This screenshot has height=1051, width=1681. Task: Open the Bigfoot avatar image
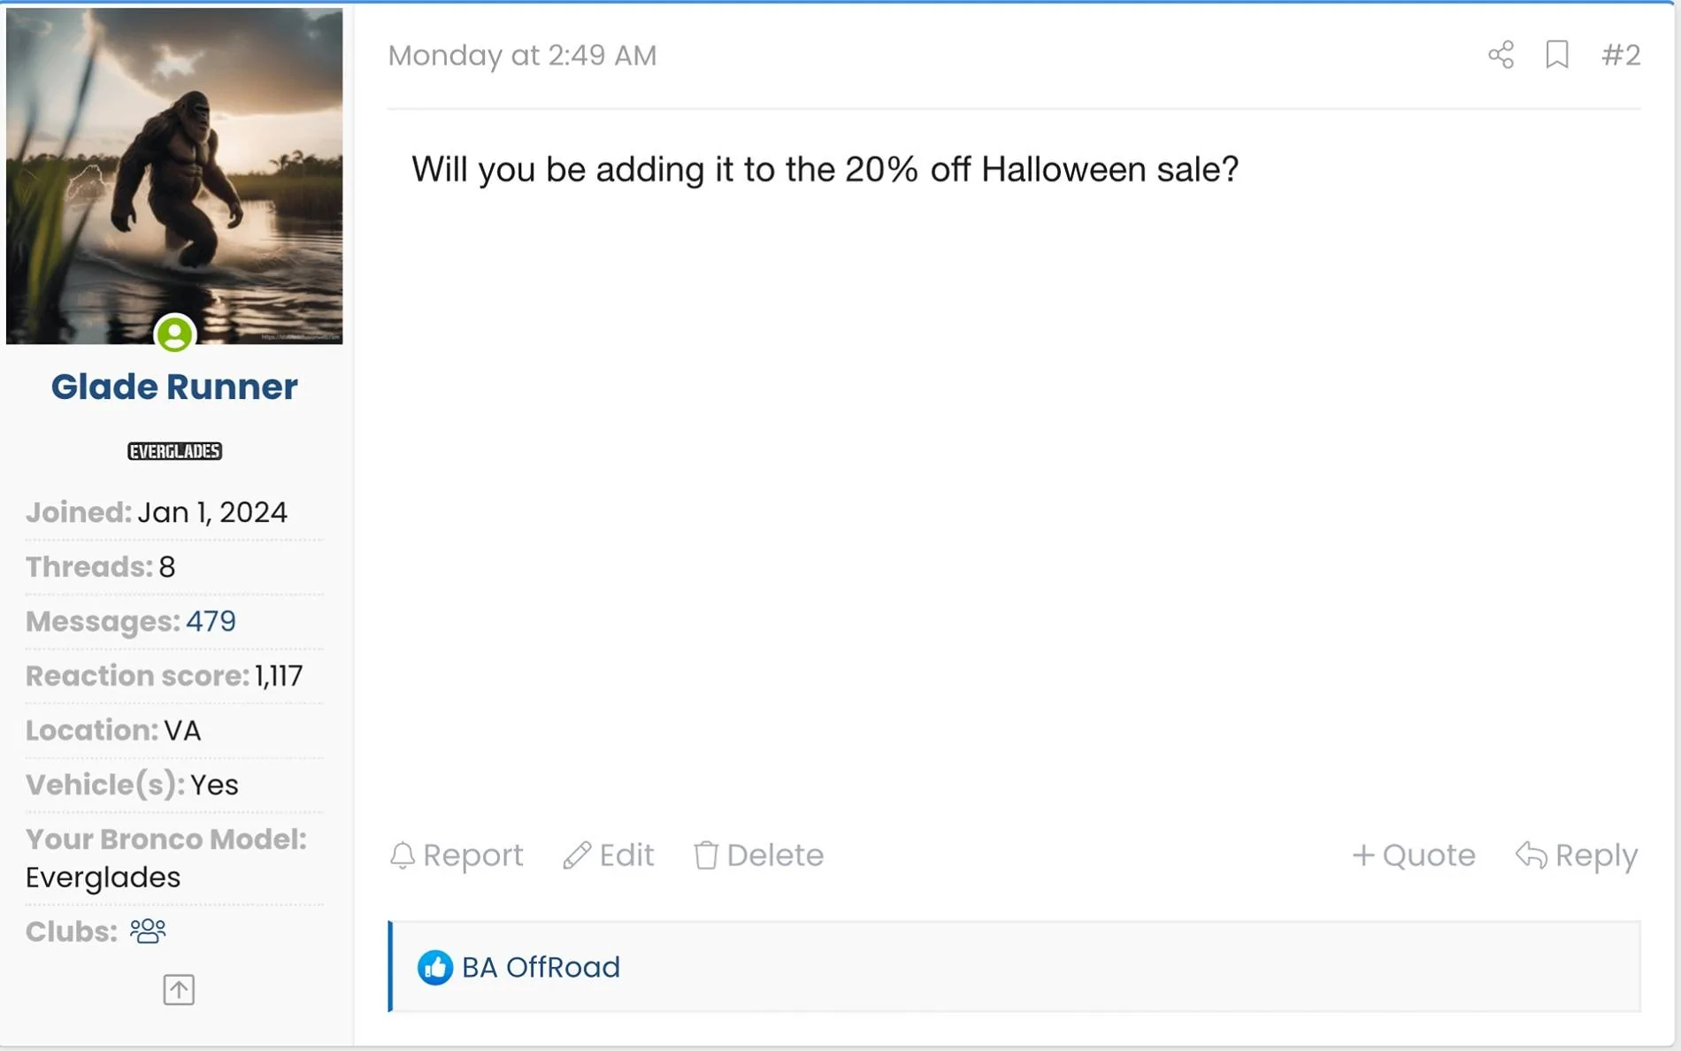[x=174, y=176]
